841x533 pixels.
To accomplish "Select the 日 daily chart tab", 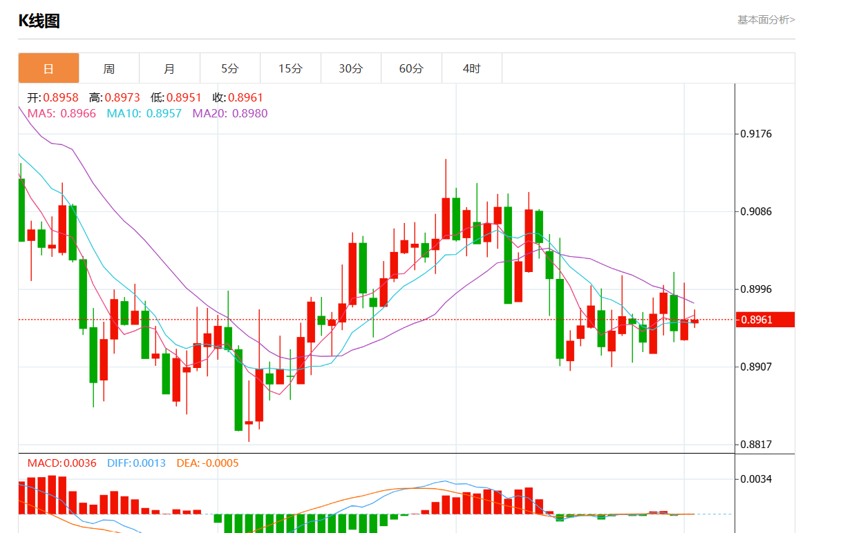I will tap(48, 68).
